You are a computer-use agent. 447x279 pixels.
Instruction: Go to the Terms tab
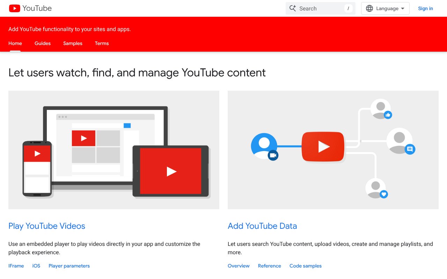pos(102,43)
